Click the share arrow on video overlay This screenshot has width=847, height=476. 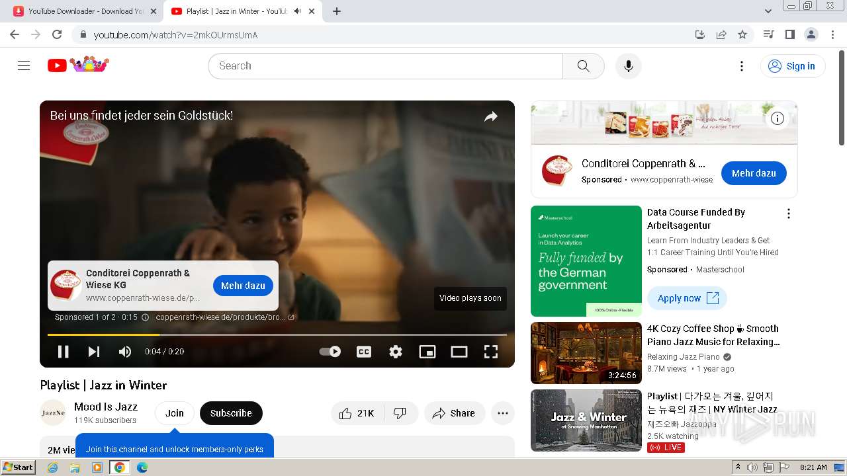click(490, 116)
